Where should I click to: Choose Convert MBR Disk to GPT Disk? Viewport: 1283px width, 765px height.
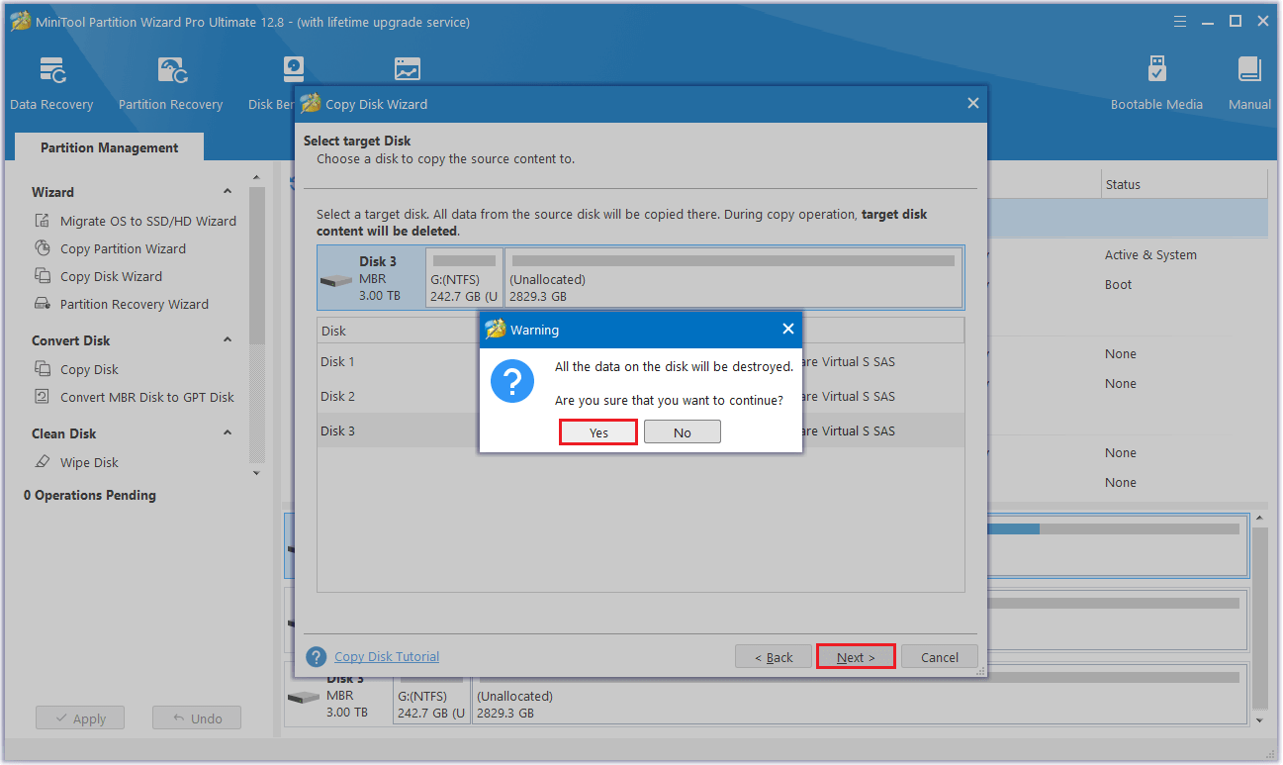coord(146,398)
